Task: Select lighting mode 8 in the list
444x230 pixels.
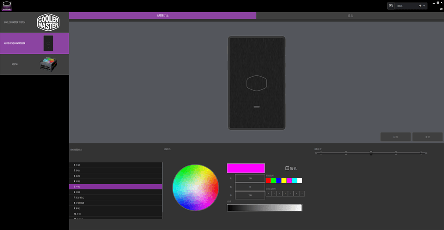Action: coord(116,203)
